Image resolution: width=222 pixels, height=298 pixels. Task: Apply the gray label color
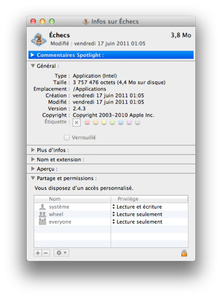[138, 122]
